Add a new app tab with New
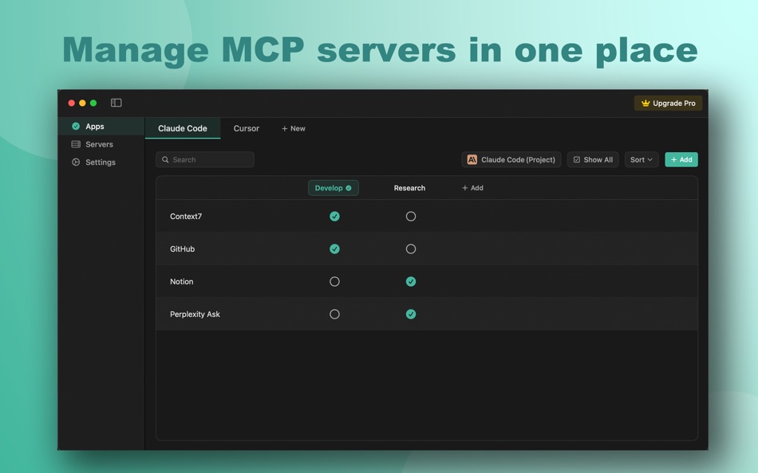 [x=294, y=129]
